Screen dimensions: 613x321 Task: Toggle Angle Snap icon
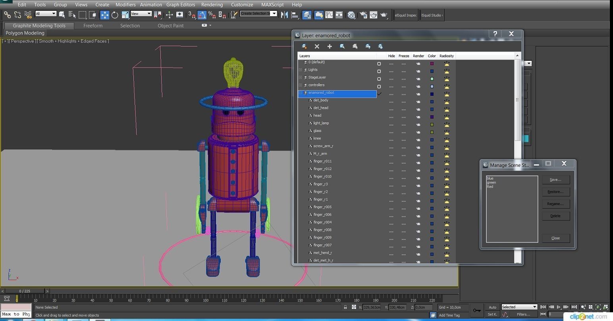coord(202,15)
